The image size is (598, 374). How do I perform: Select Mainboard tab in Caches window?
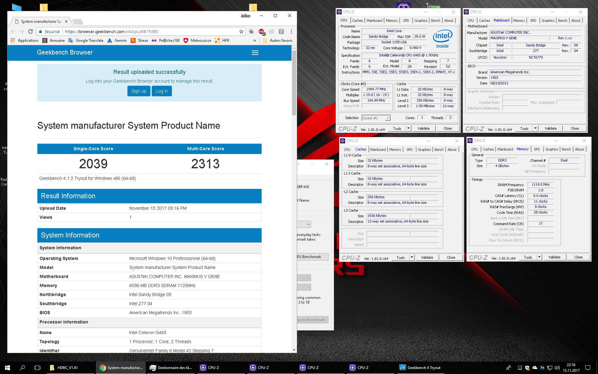coord(378,150)
